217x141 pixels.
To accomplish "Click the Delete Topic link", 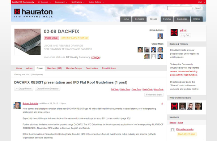I will [x=148, y=89].
